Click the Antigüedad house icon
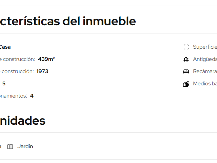The image size is (217, 163). tap(186, 59)
